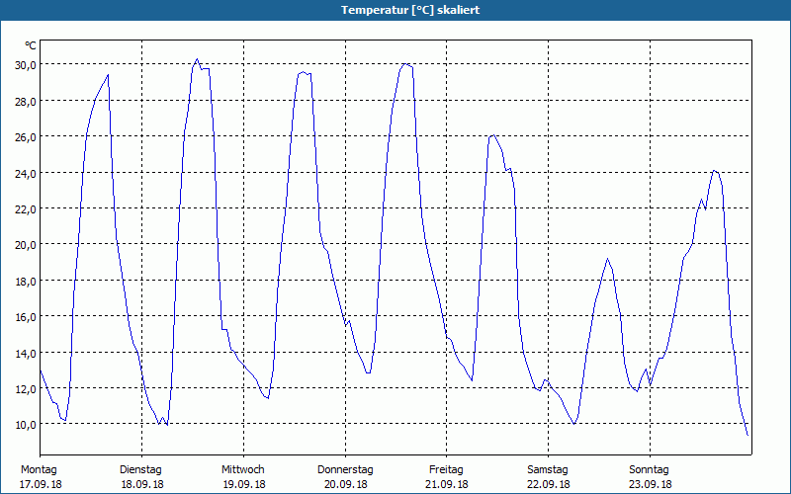
Task: Click Friday's temperature peak near 26 degrees
Action: point(493,135)
